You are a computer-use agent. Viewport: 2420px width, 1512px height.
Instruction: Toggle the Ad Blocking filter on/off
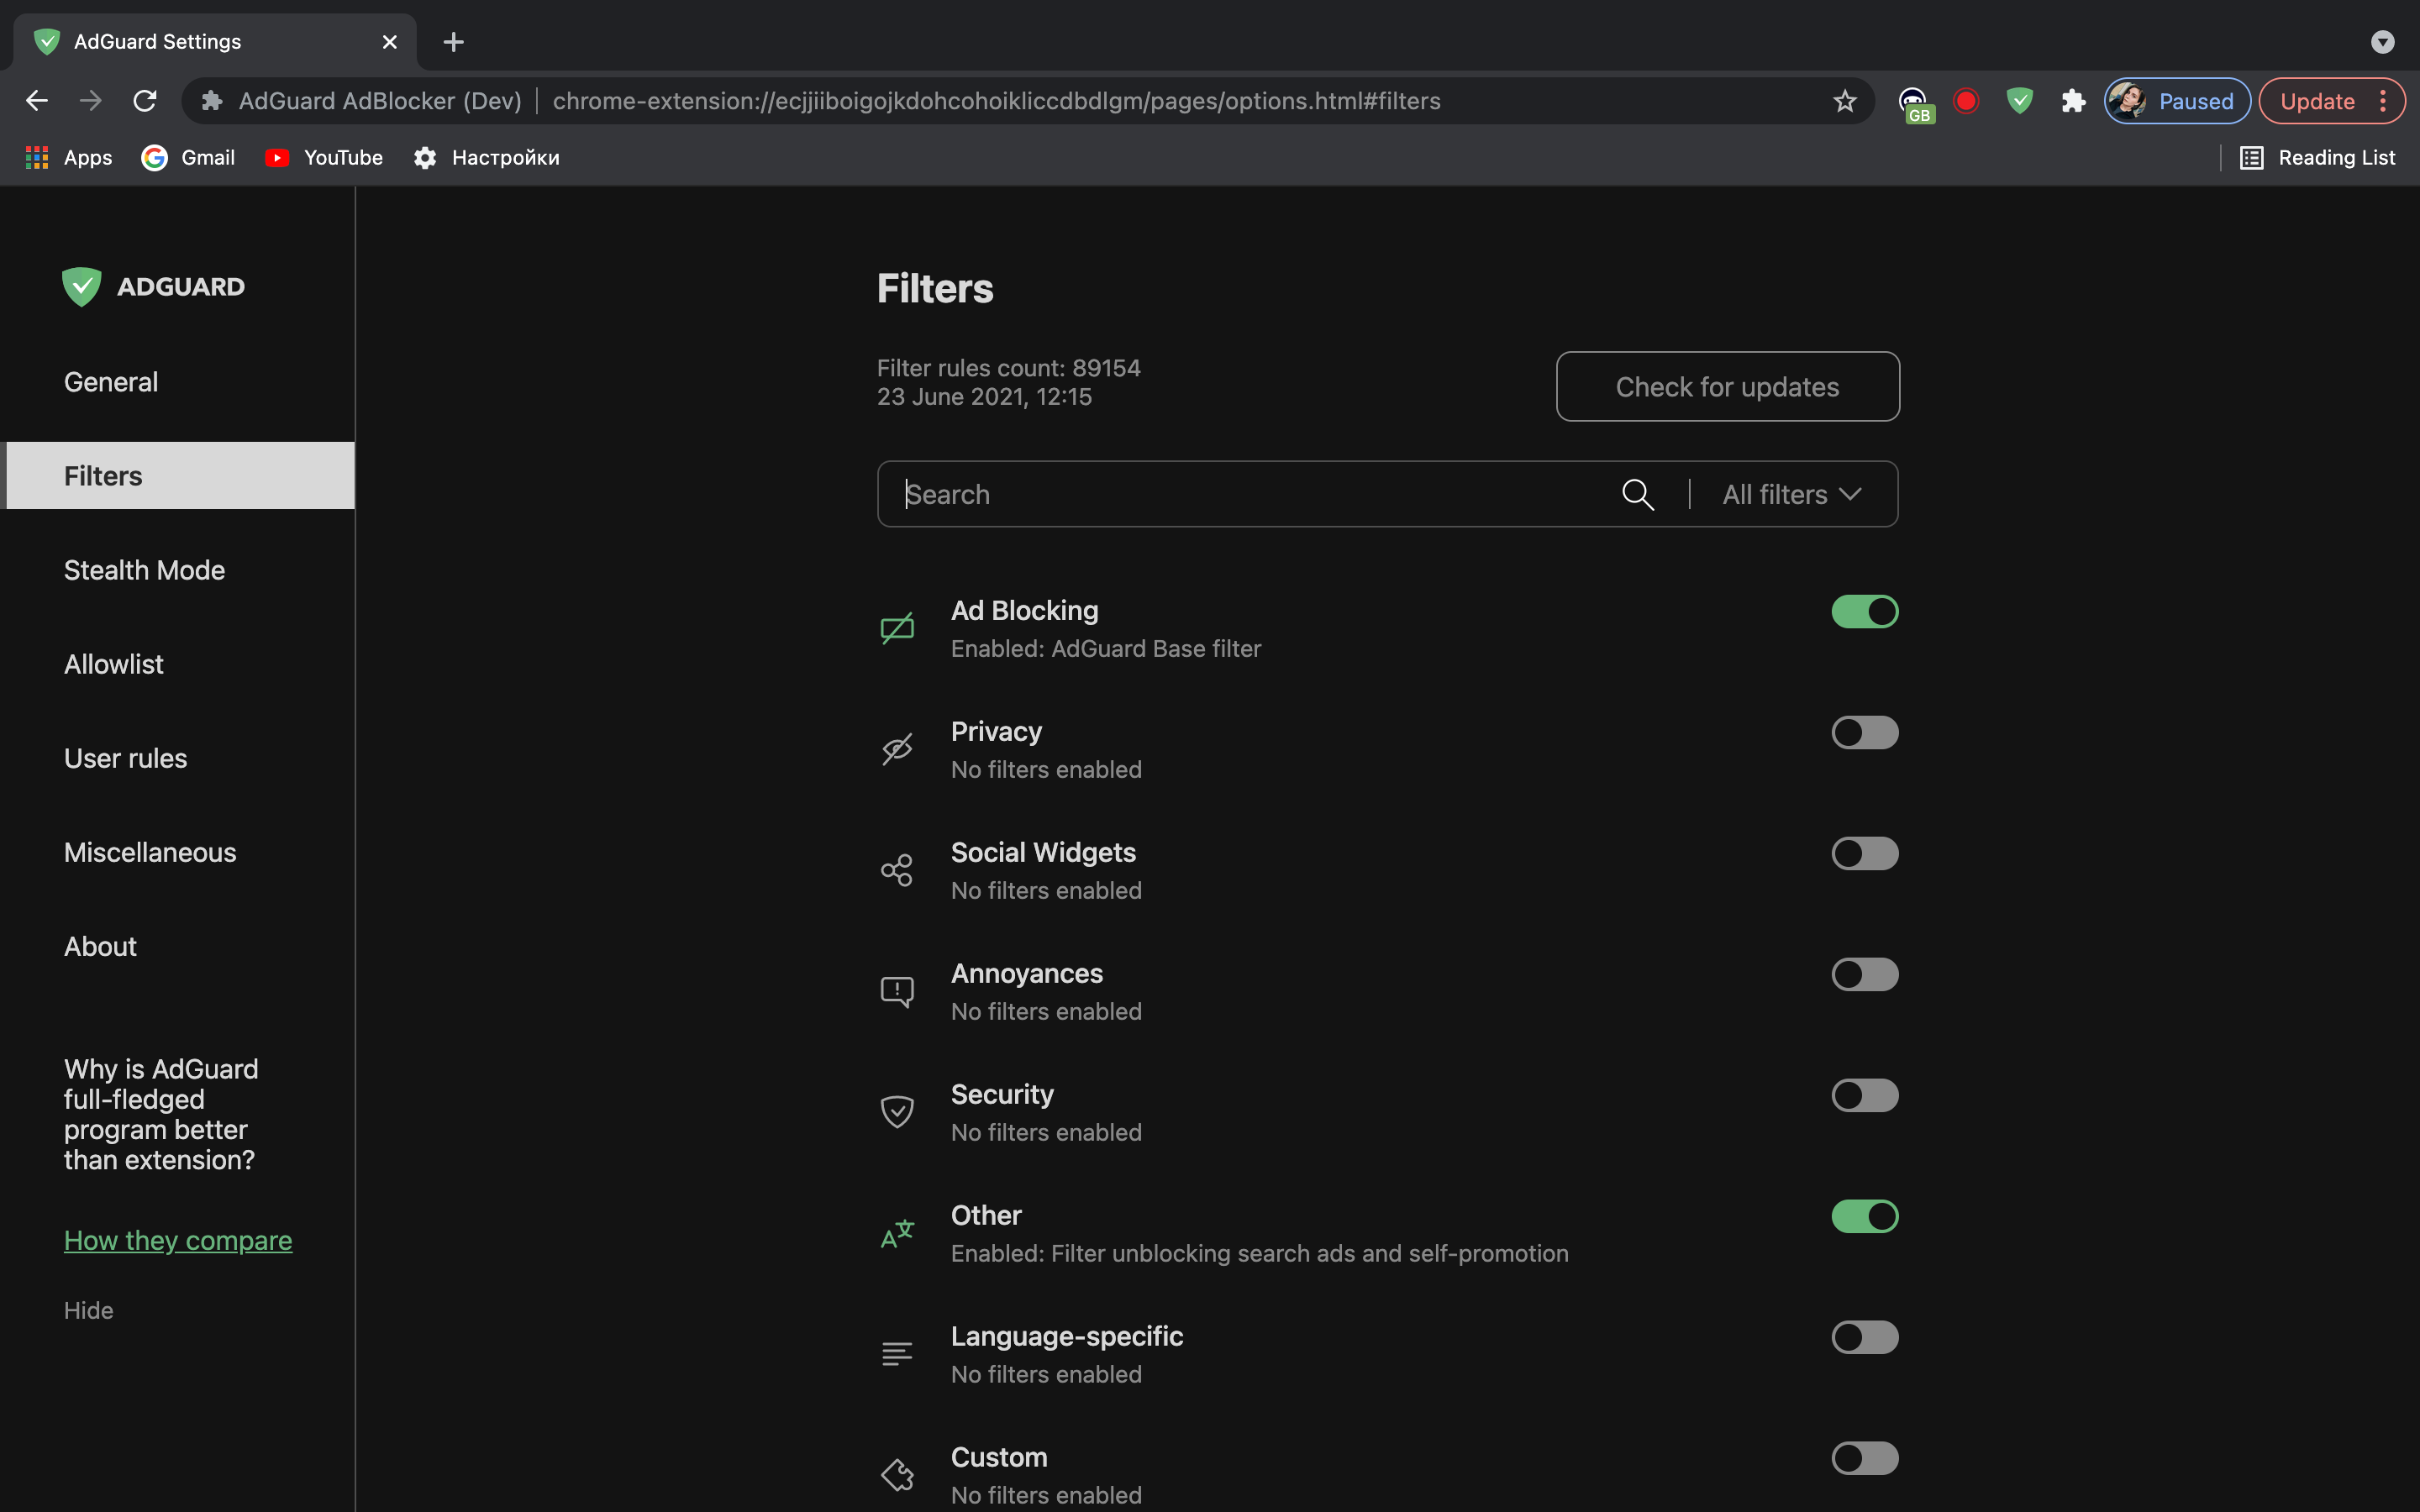1865,612
